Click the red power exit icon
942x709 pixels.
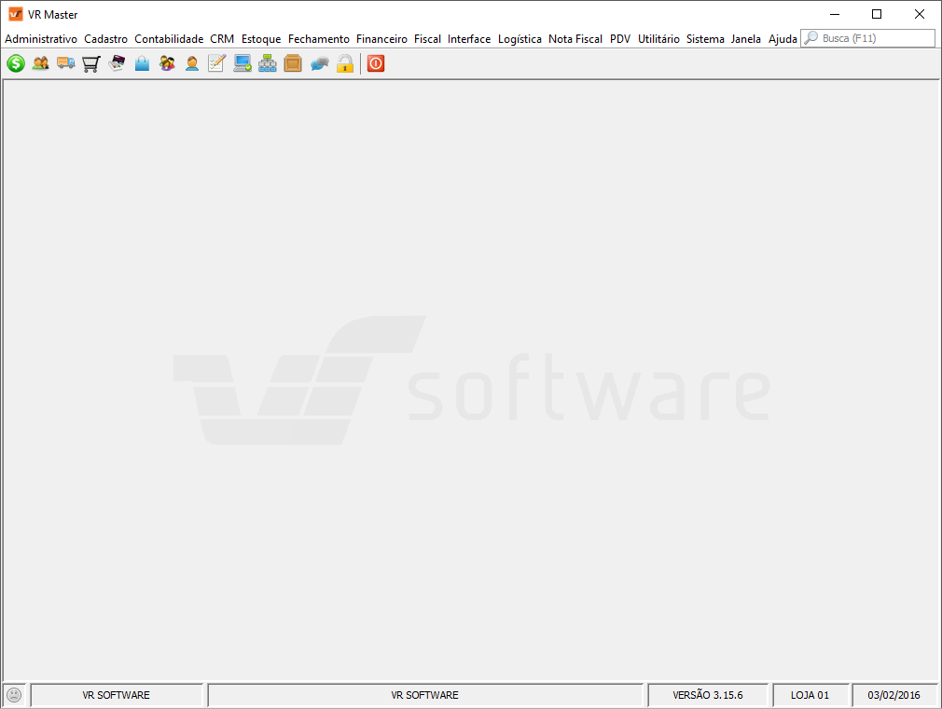click(376, 63)
